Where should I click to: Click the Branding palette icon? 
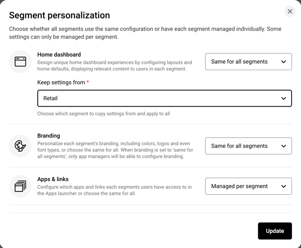(20, 146)
